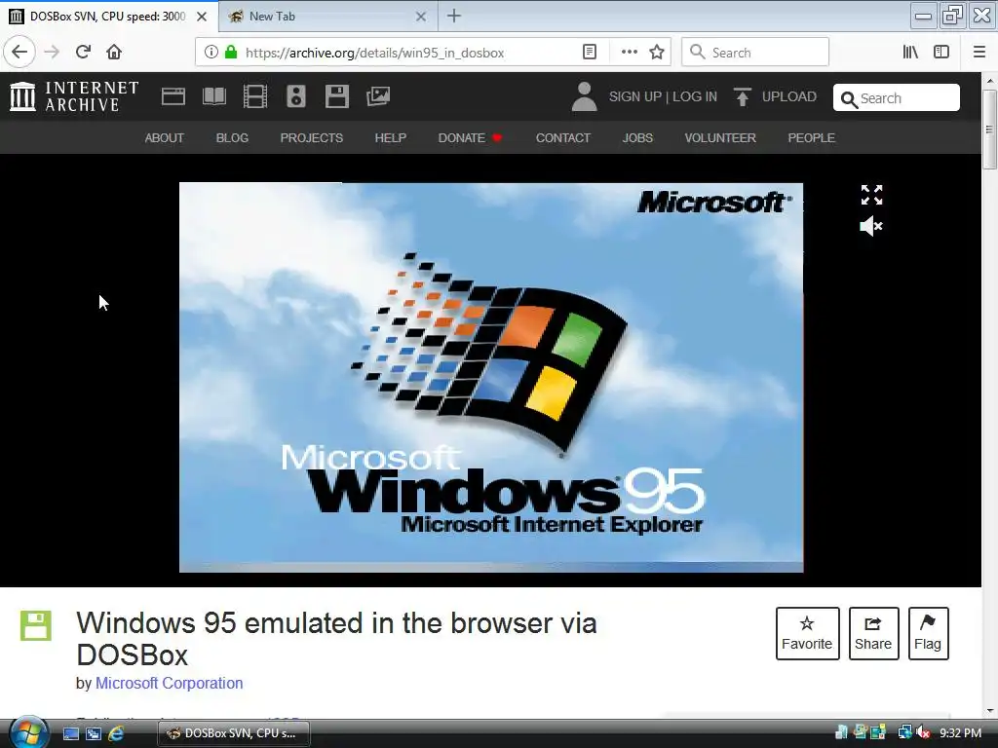998x748 pixels.
Task: Open the Web (Wayback) media icon
Action: 173,96
